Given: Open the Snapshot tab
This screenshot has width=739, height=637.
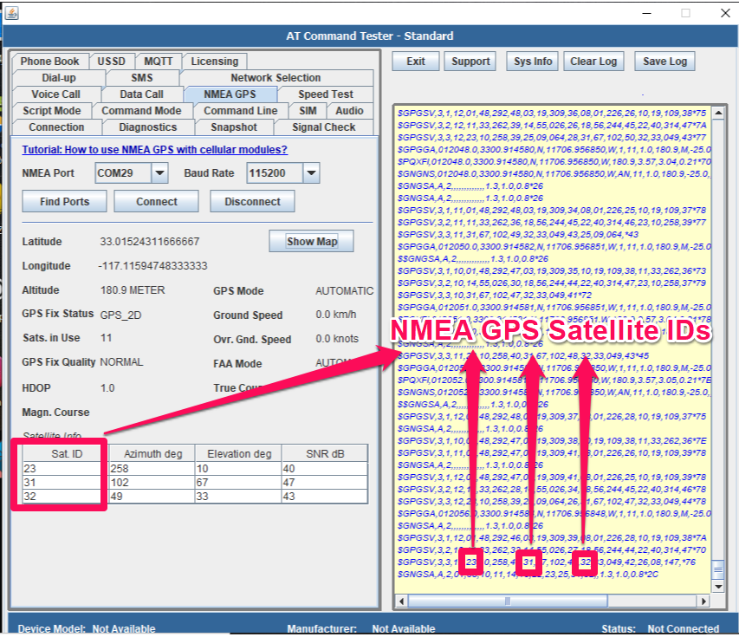Looking at the screenshot, I should (x=234, y=127).
